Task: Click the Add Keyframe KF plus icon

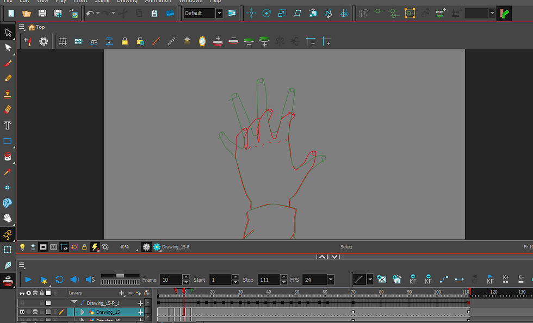Action: pyautogui.click(x=413, y=279)
